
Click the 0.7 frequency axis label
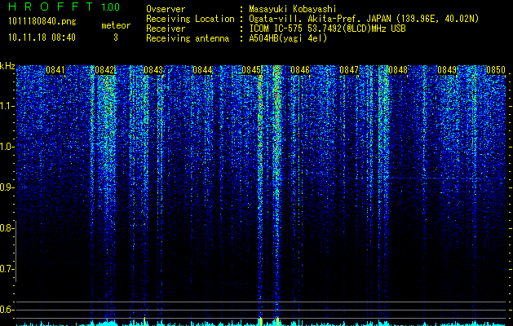coord(7,269)
